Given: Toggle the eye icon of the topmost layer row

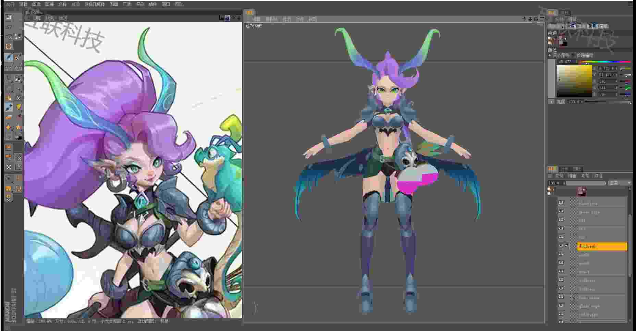Looking at the screenshot, I should point(561,203).
